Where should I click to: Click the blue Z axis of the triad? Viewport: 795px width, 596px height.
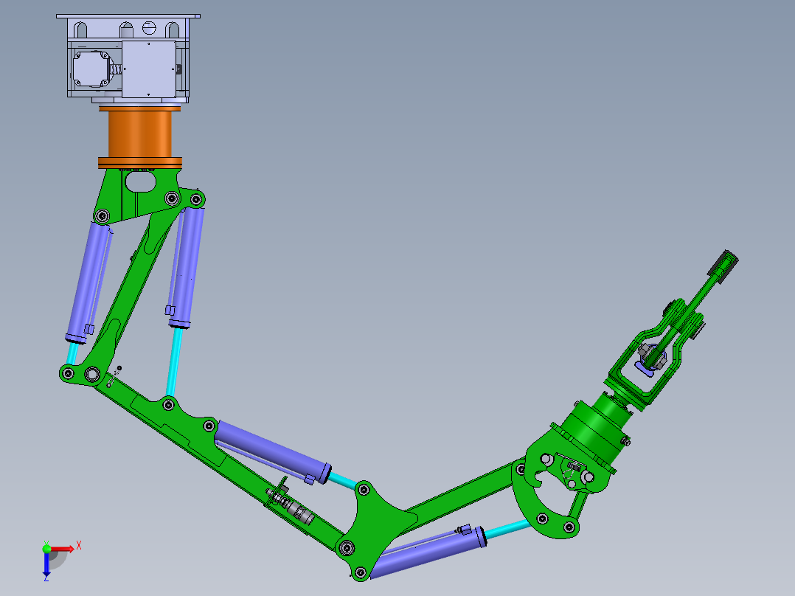46,564
